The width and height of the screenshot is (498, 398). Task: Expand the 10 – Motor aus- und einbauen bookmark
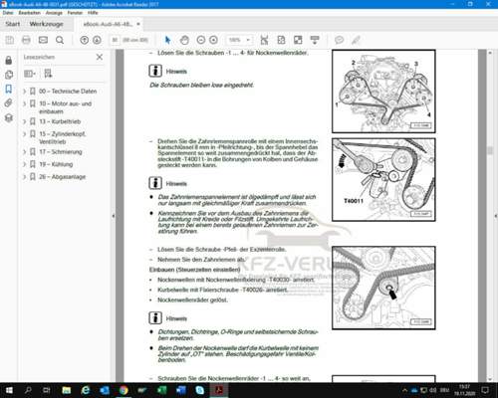point(25,103)
